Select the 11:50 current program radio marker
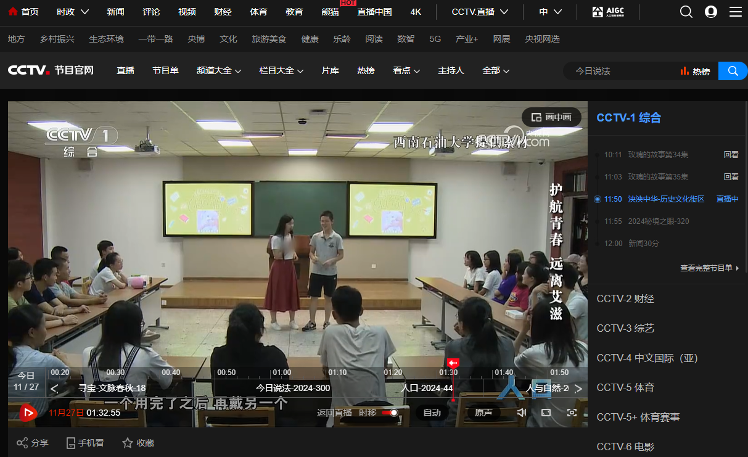 tap(597, 199)
